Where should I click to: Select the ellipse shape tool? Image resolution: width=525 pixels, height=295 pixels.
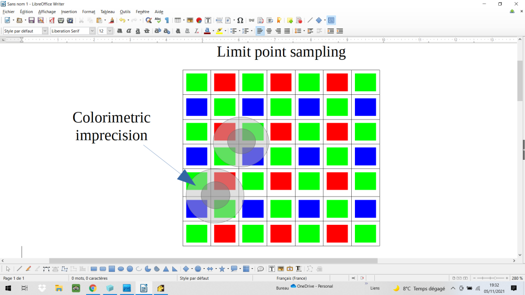point(121,269)
